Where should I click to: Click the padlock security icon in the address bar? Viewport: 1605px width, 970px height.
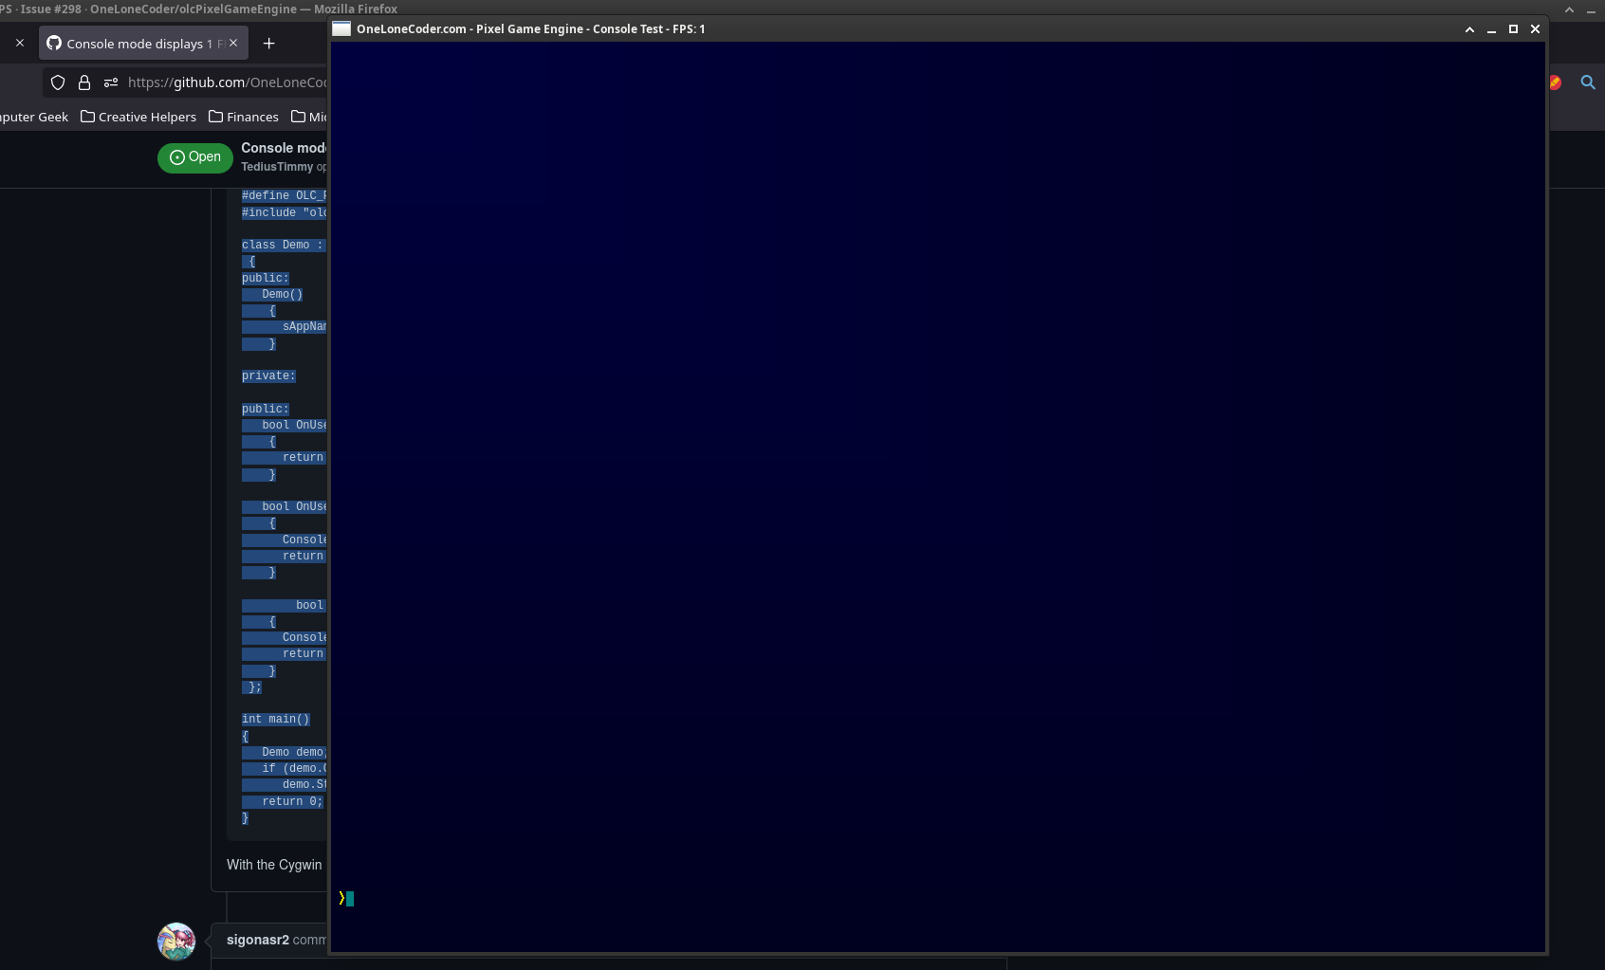[x=84, y=83]
